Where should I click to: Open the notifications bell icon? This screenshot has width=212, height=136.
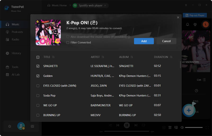click(188, 24)
